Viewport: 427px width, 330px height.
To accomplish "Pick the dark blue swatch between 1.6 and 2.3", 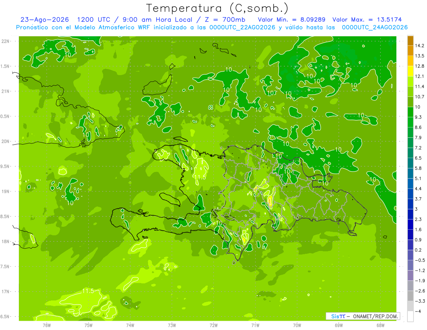I will [410, 225].
